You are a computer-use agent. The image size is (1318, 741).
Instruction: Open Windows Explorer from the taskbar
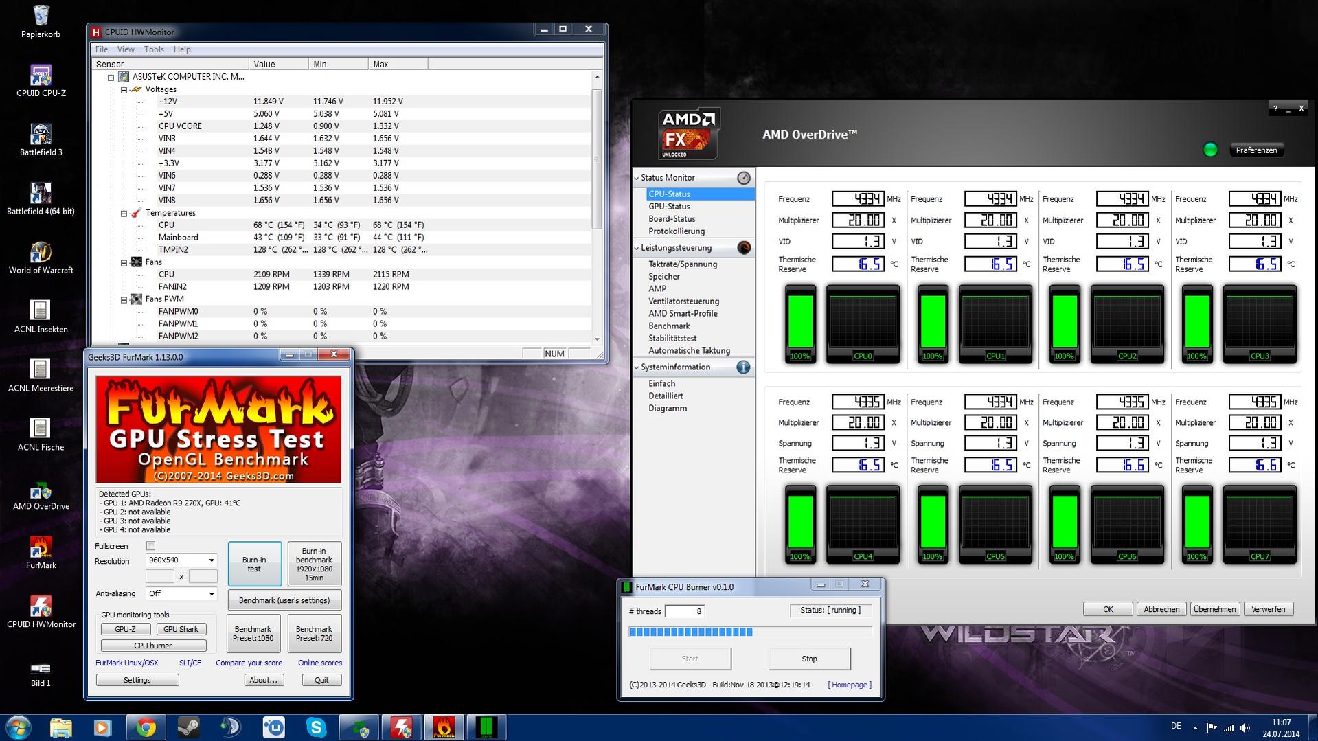pos(60,727)
